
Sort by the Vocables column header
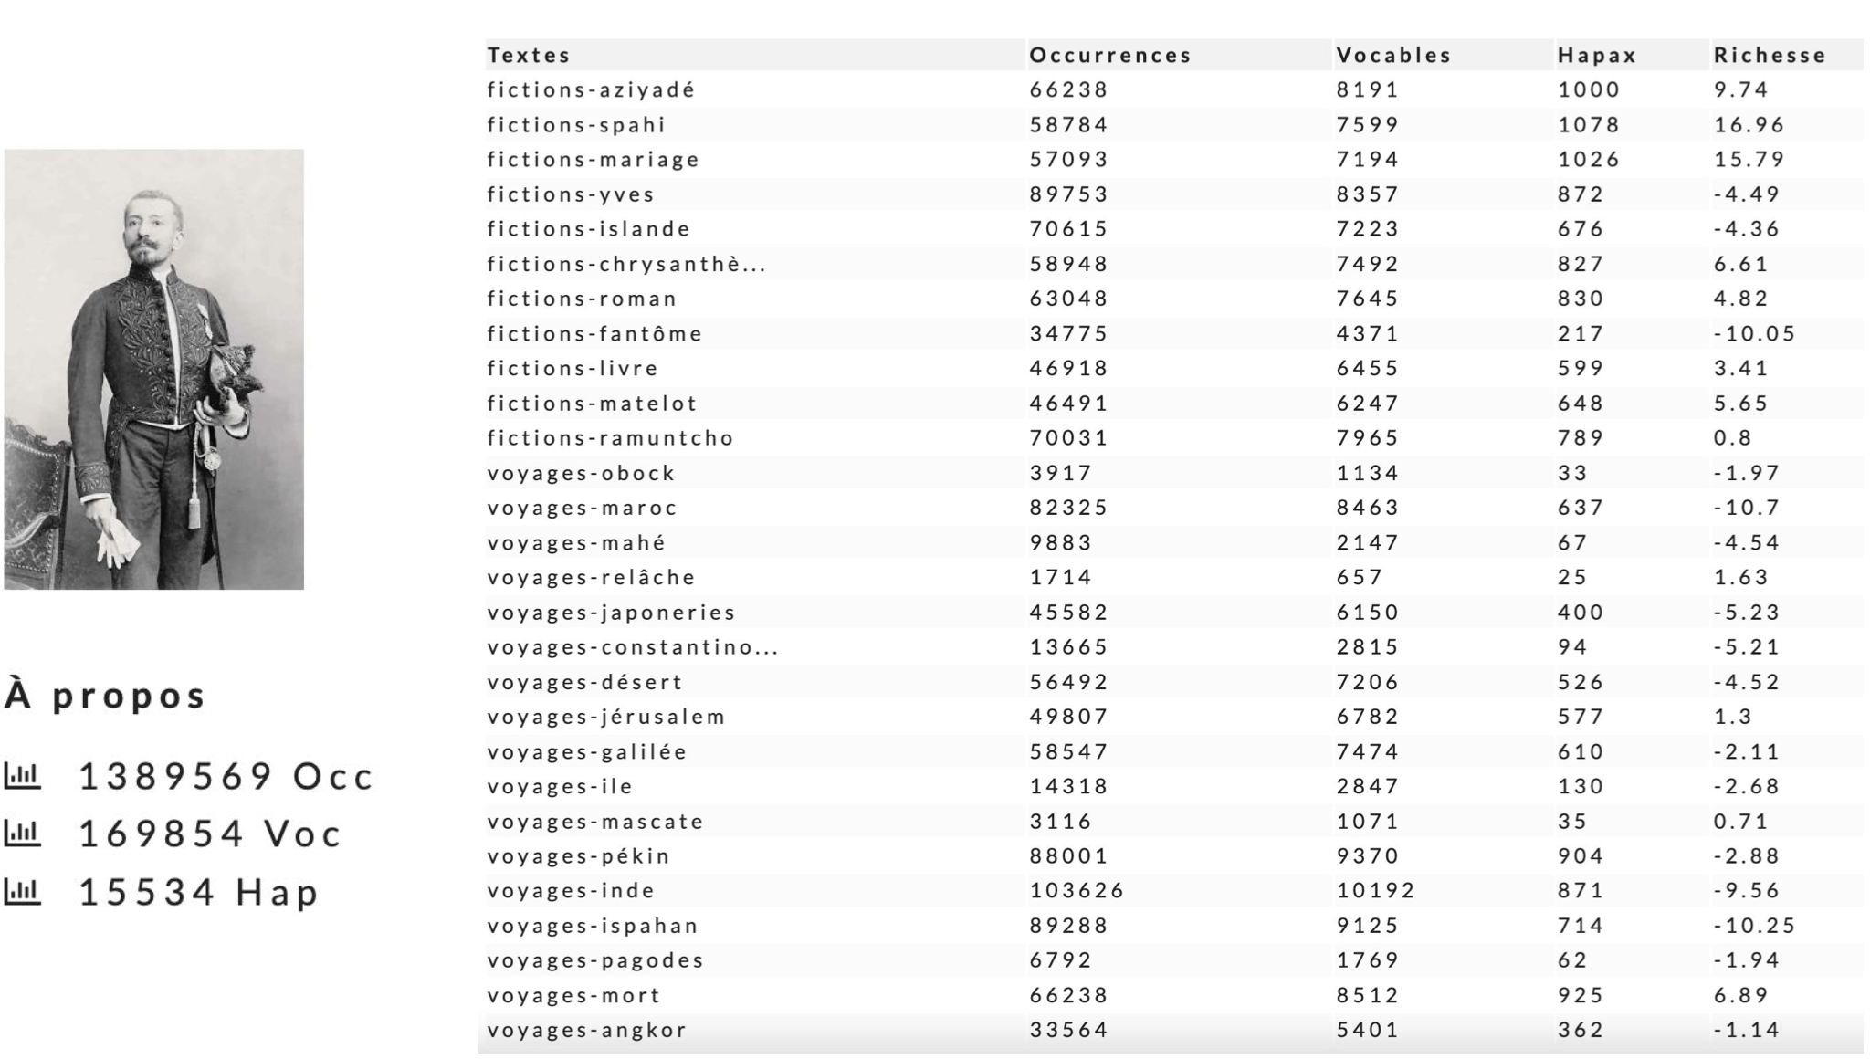[x=1393, y=55]
